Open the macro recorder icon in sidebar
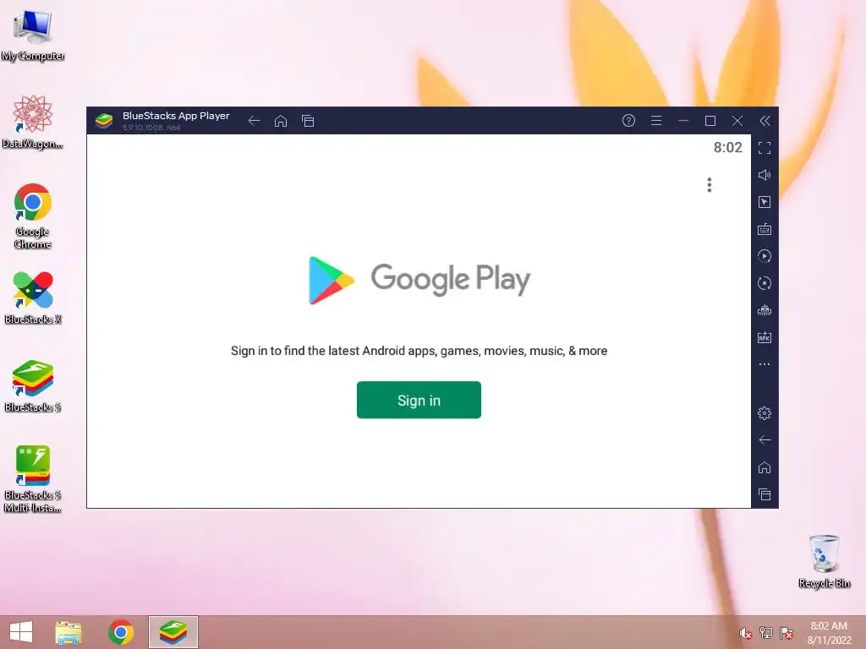This screenshot has height=649, width=866. tap(765, 310)
